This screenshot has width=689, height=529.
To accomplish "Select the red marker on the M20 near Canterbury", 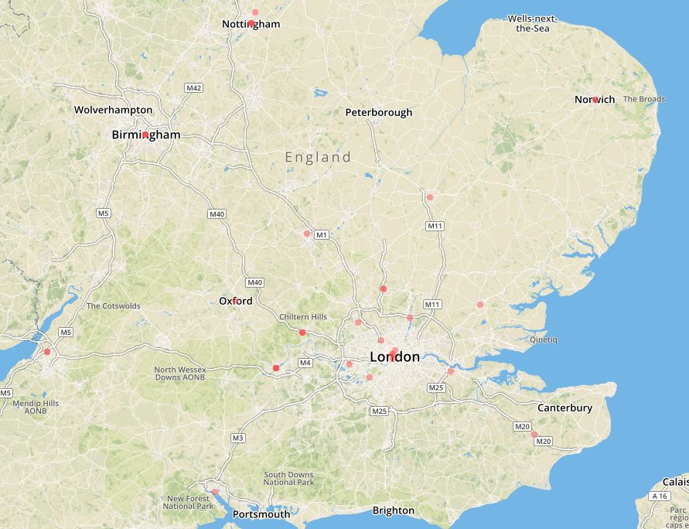I will click(534, 434).
